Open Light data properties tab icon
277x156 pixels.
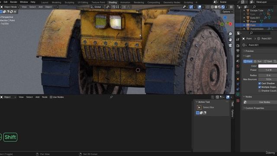238,94
